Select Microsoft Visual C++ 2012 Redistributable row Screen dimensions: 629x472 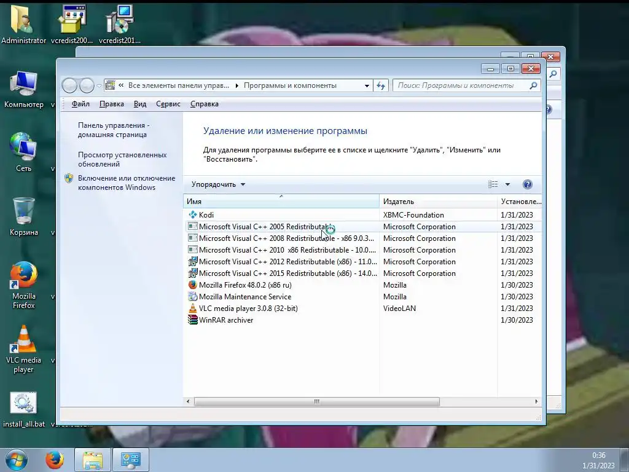[x=362, y=261]
